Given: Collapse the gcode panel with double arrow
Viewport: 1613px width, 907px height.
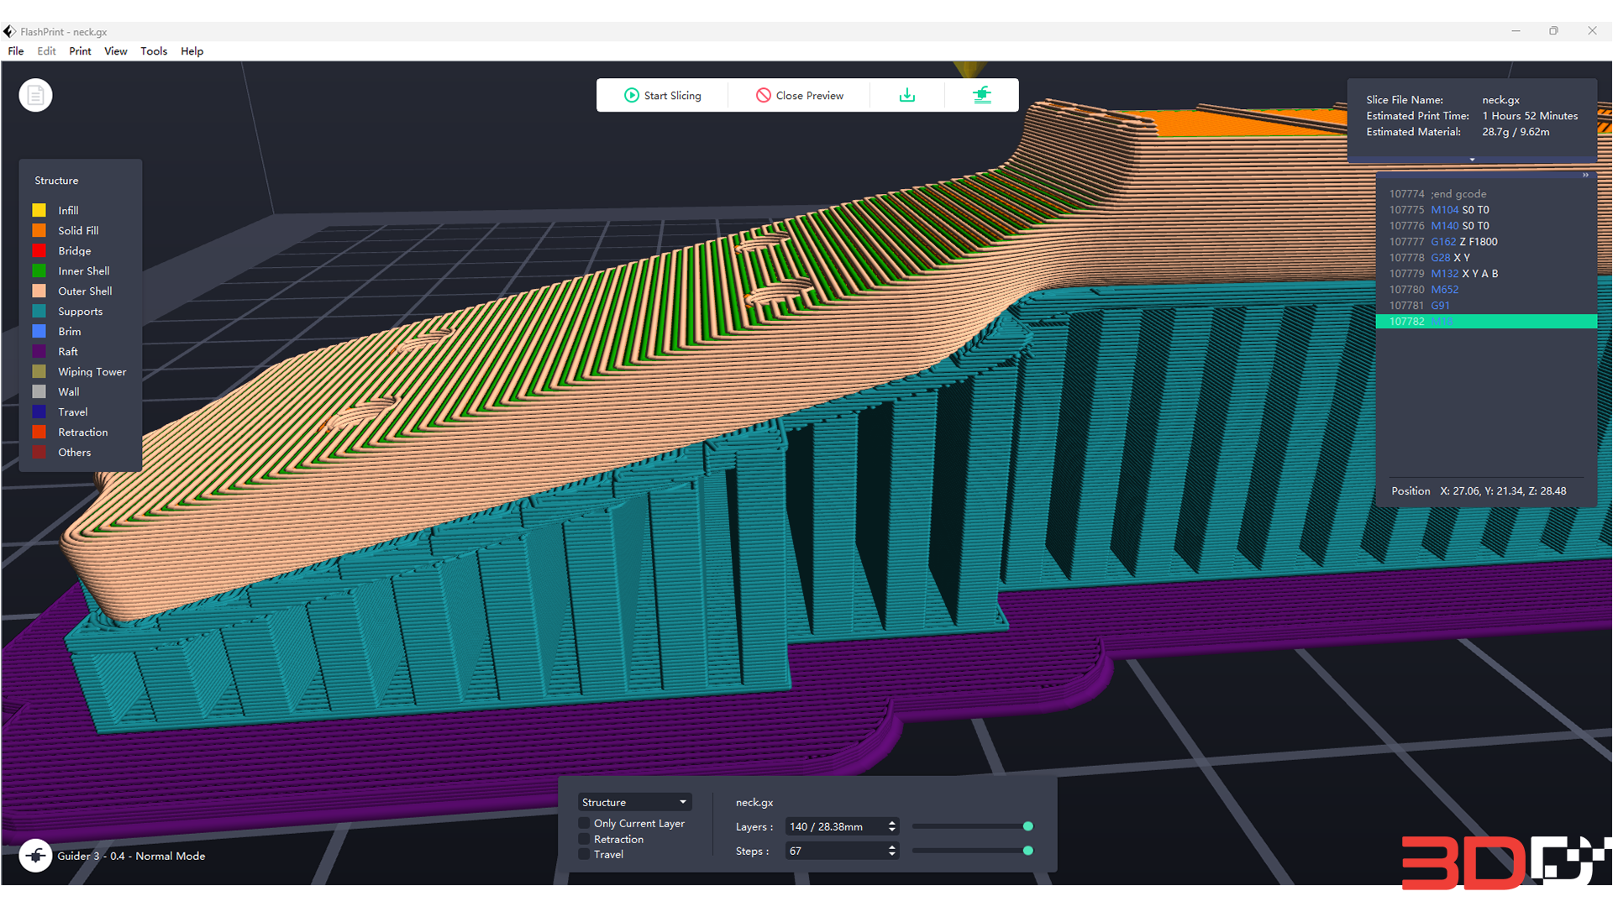Looking at the screenshot, I should (x=1585, y=175).
